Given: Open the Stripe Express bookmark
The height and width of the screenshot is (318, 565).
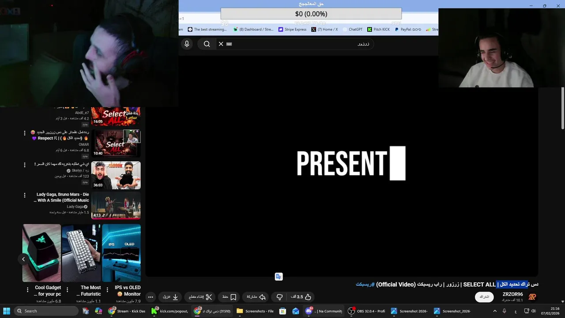Looking at the screenshot, I should 292,30.
